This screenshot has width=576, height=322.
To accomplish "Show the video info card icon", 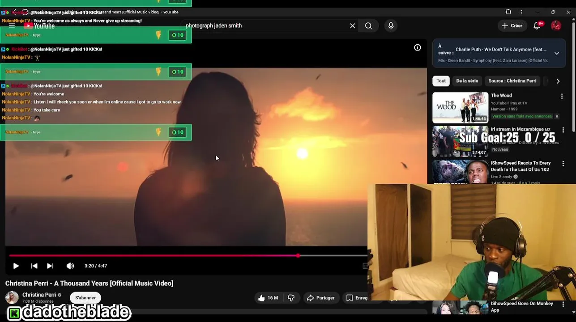I will click(x=417, y=47).
